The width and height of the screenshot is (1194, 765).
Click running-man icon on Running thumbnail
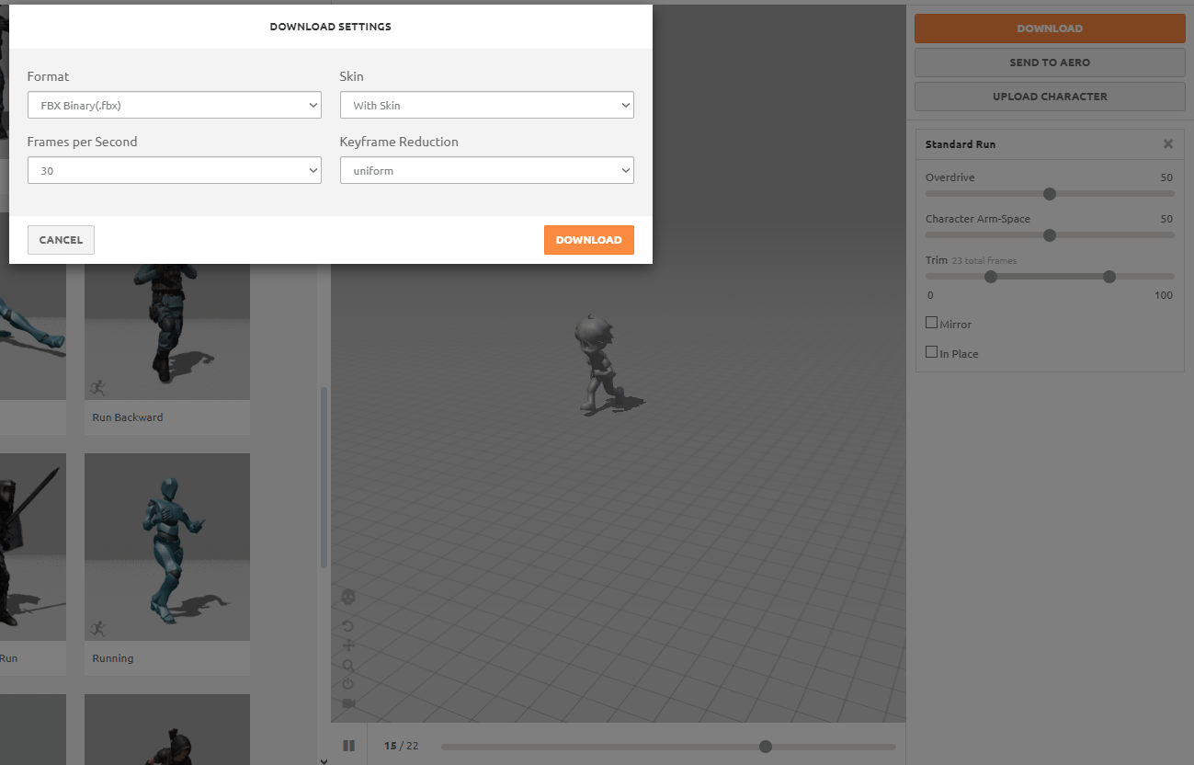coord(98,629)
